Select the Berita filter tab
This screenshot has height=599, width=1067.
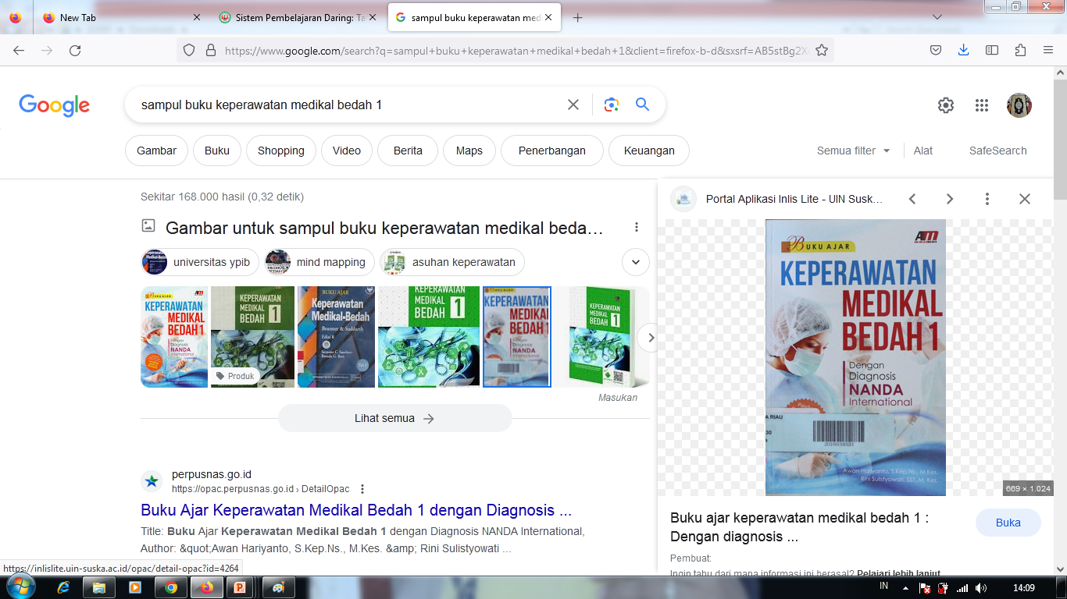tap(408, 151)
